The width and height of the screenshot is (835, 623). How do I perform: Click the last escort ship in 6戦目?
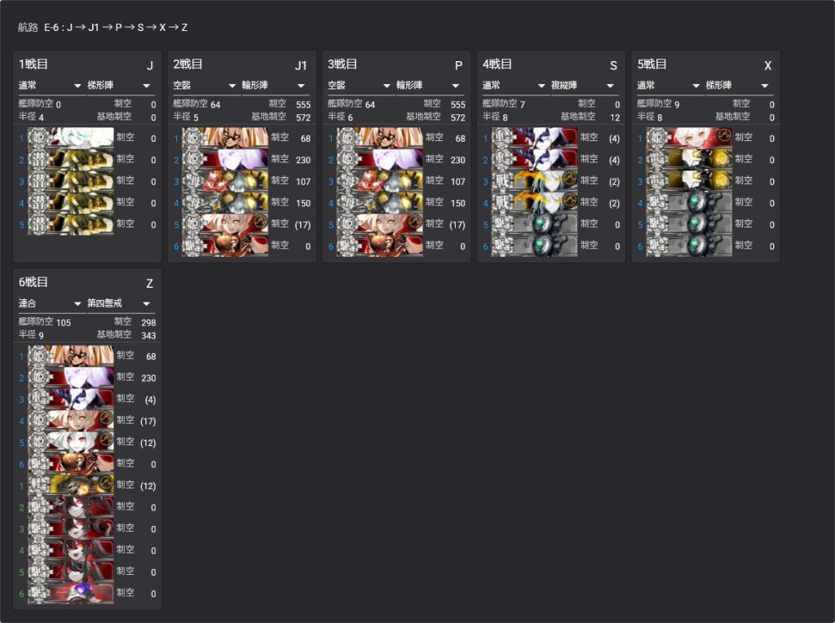tap(70, 593)
